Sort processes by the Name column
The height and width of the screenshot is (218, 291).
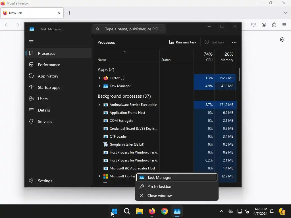(102, 60)
